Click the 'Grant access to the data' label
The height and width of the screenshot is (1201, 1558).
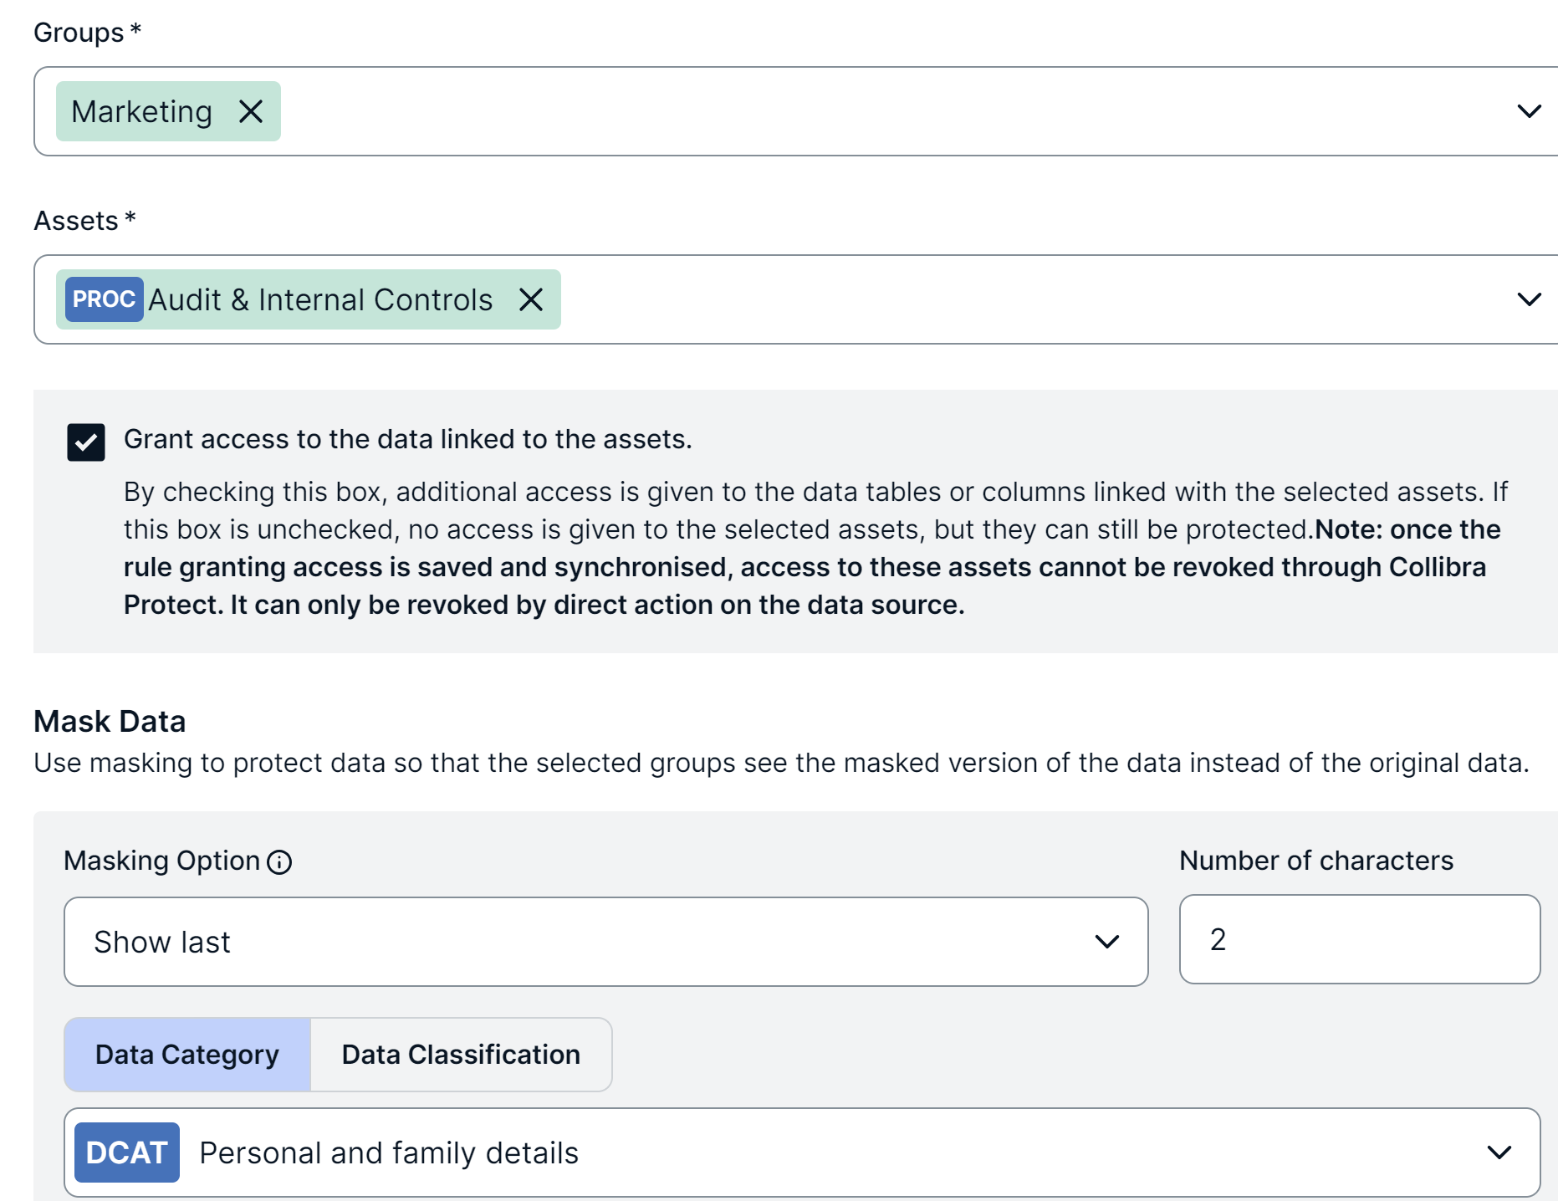(x=407, y=439)
